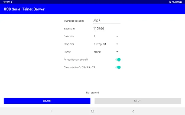The width and height of the screenshot is (185, 115).
Task: Focus the TCP port field showing 2323
Action: click(x=106, y=21)
